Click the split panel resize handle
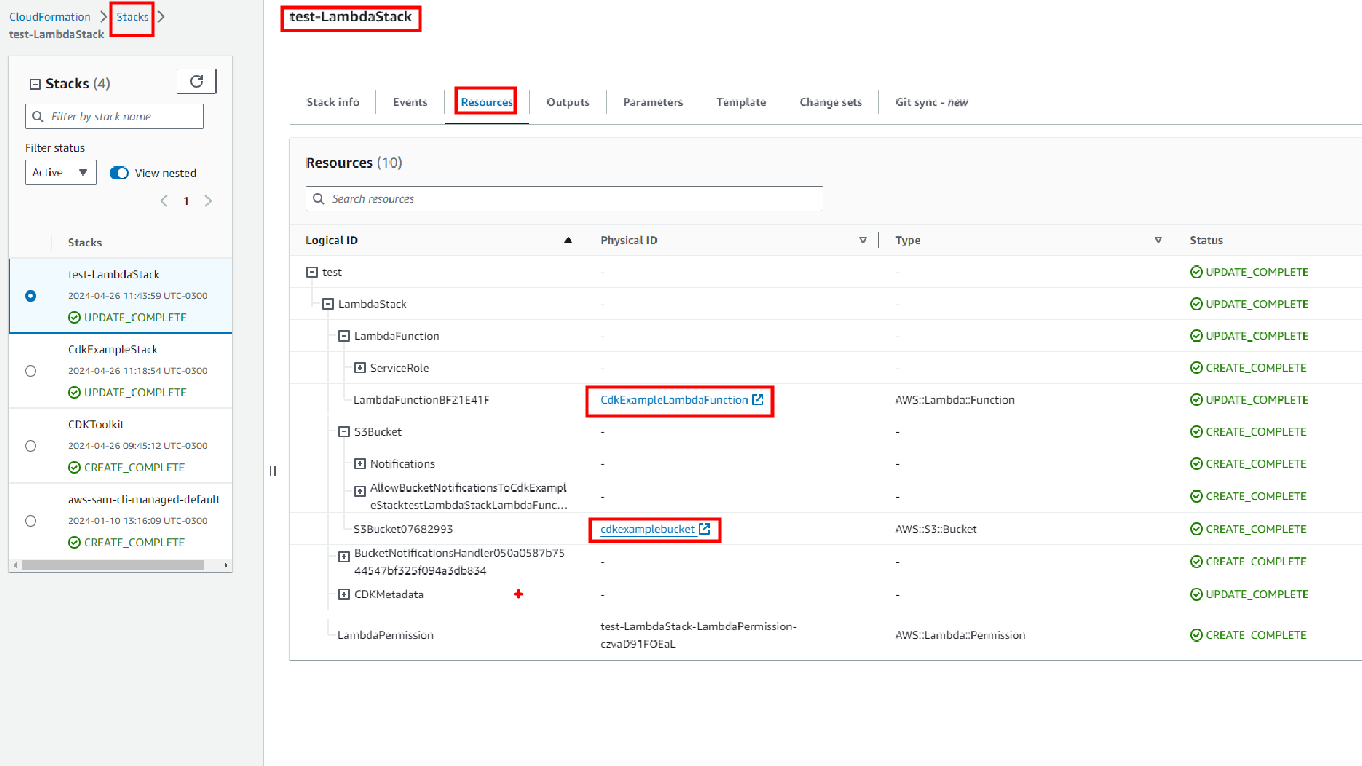 point(272,471)
